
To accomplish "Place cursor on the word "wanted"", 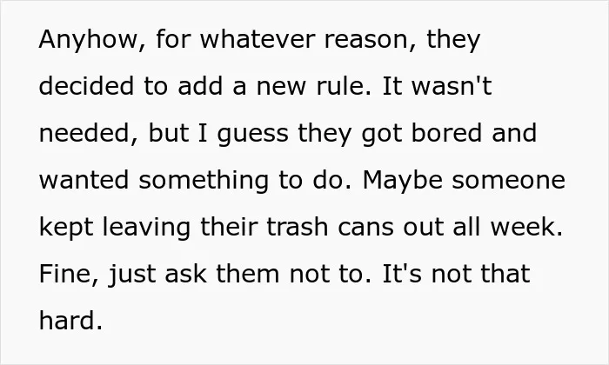I will [x=84, y=180].
